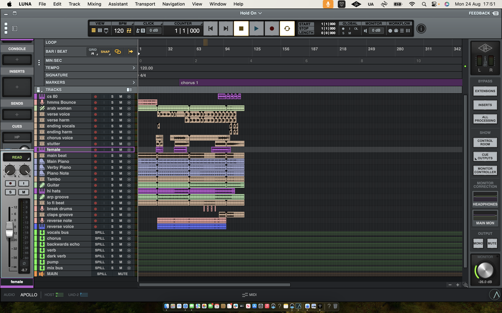Click the metronome click icon
This screenshot has height=313, width=502.
pyautogui.click(x=138, y=31)
